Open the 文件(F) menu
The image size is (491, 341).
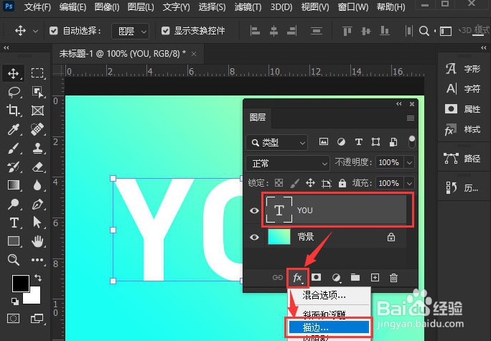37,7
